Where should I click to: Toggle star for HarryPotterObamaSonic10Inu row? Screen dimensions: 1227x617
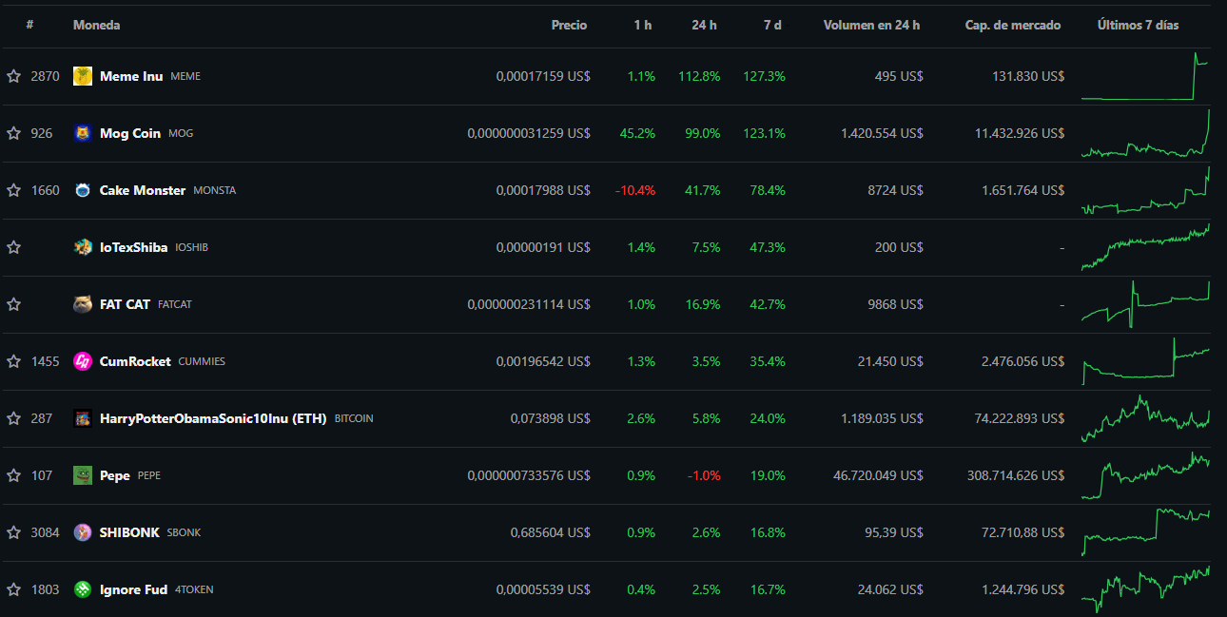click(13, 418)
